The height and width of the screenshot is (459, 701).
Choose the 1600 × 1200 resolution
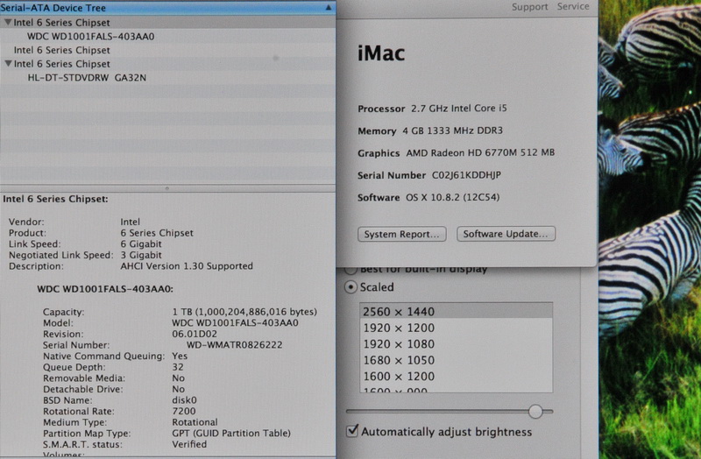click(399, 375)
